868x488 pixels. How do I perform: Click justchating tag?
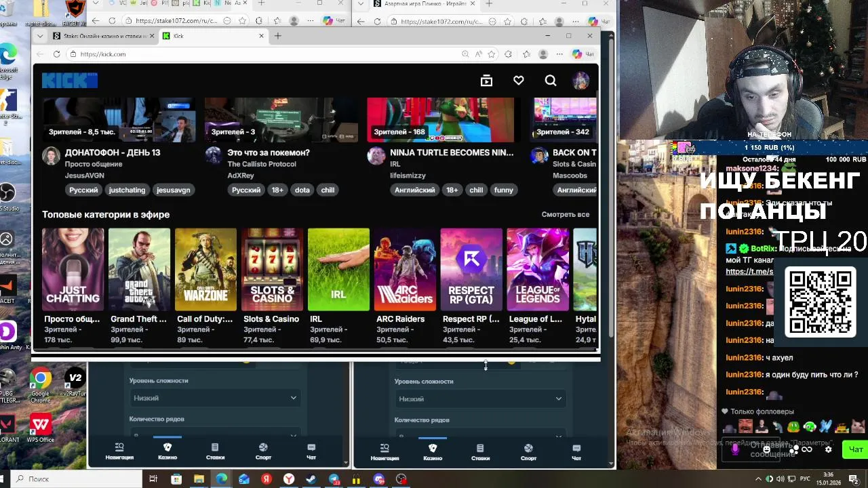coord(127,190)
